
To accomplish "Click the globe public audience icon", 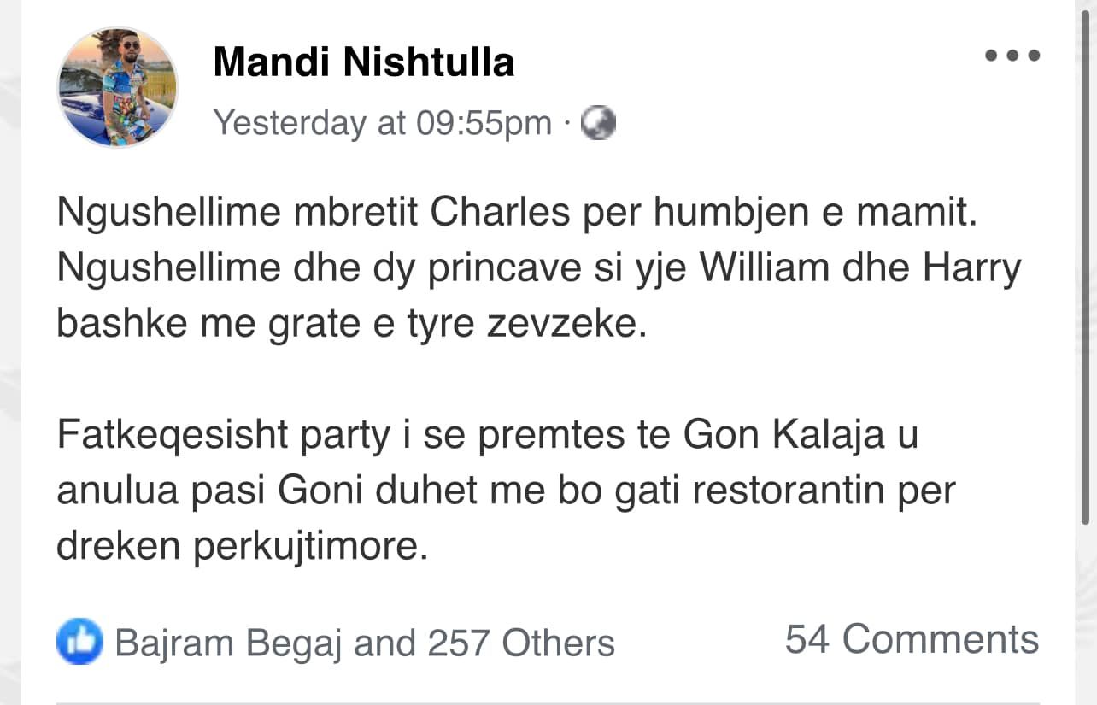I will pyautogui.click(x=598, y=124).
